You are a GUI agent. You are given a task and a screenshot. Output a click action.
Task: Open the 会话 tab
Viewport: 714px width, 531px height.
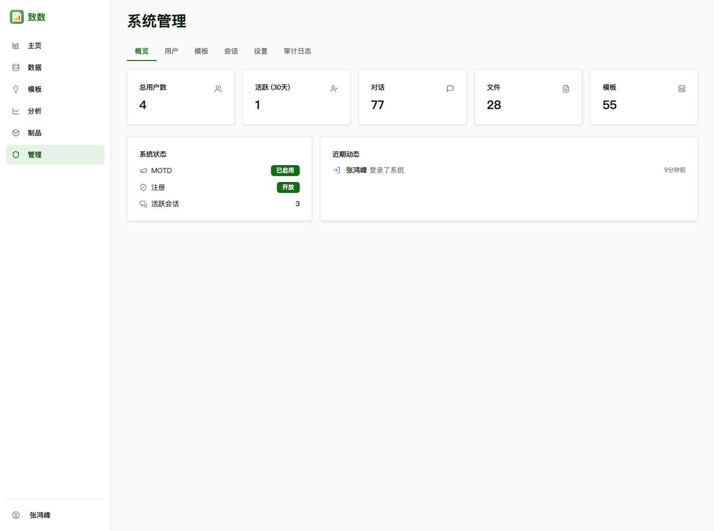(x=231, y=51)
